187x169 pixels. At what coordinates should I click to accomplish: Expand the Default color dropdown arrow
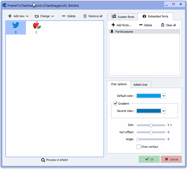coord(164,96)
